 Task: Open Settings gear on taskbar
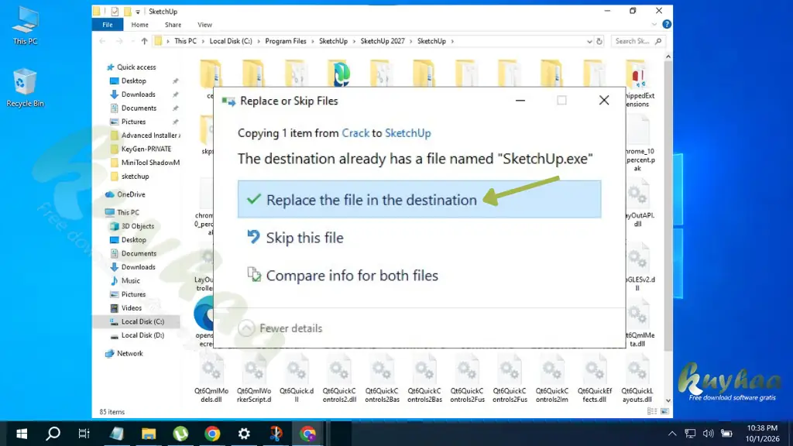pyautogui.click(x=244, y=434)
